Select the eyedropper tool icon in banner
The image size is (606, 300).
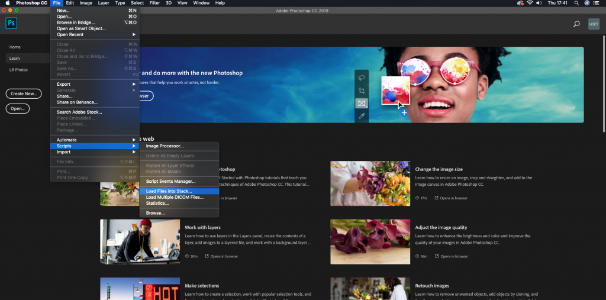pyautogui.click(x=362, y=116)
